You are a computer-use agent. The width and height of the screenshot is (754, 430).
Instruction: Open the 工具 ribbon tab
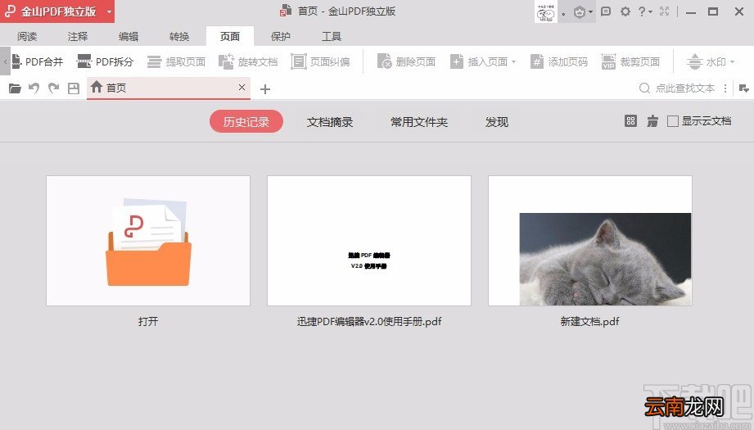332,36
